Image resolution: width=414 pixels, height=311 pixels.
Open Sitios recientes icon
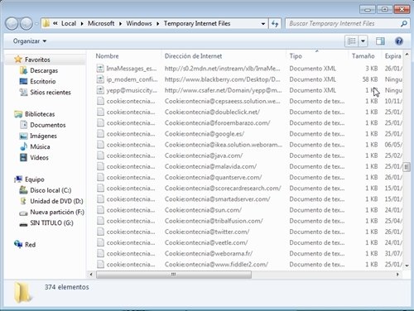click(x=23, y=92)
